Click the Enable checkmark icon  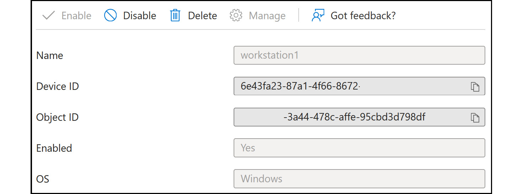48,16
